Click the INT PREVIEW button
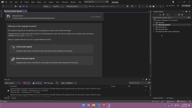 click(186, 6)
